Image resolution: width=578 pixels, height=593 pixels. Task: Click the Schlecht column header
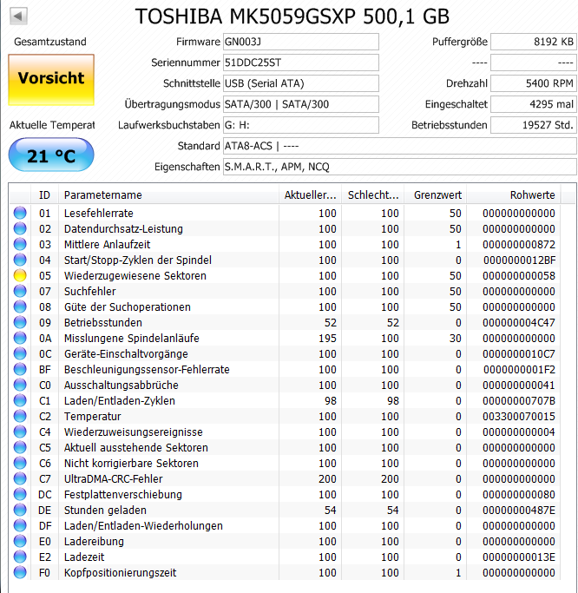click(372, 195)
